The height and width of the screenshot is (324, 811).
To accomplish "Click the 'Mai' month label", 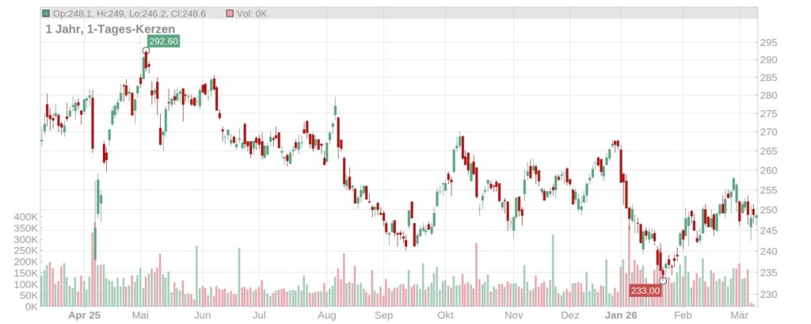I will pyautogui.click(x=143, y=314).
